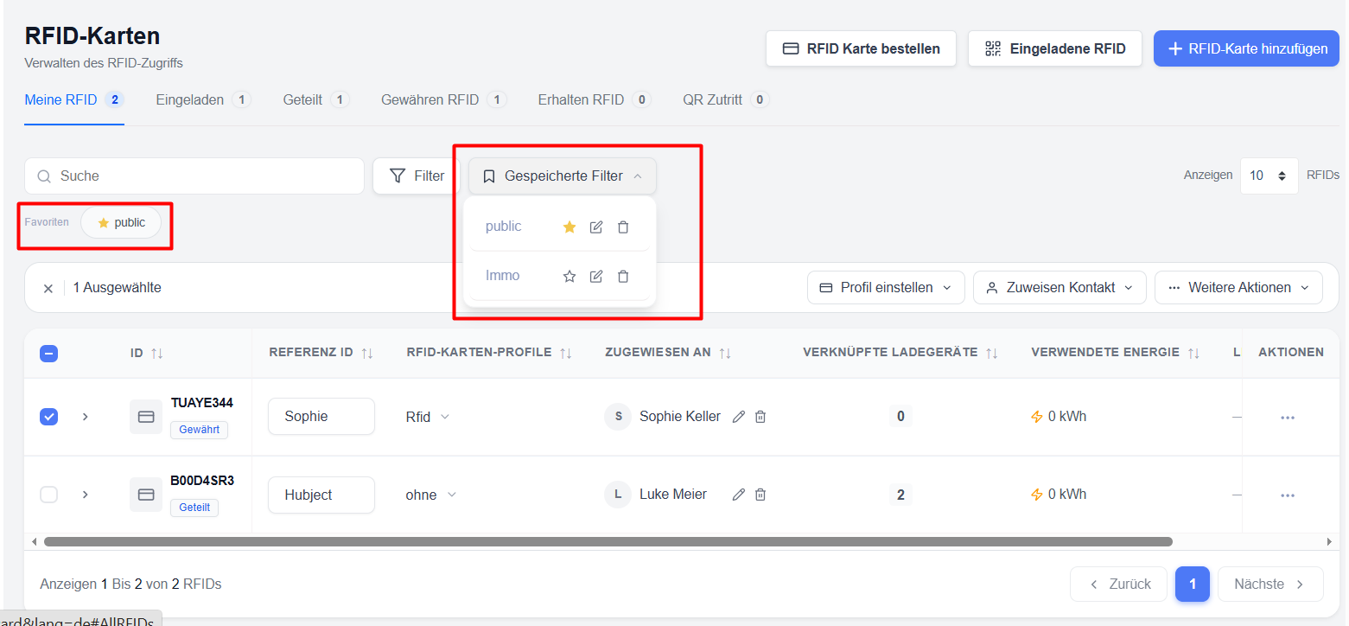
Task: Open the Filter button
Action: coord(417,176)
